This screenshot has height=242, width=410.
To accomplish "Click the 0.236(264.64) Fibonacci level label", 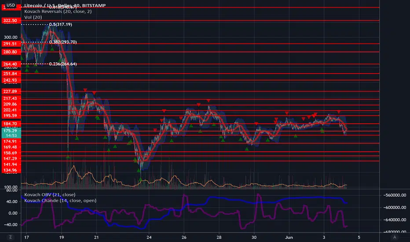I will coord(63,64).
